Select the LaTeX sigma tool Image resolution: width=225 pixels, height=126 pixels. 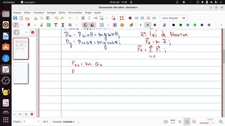point(63,25)
